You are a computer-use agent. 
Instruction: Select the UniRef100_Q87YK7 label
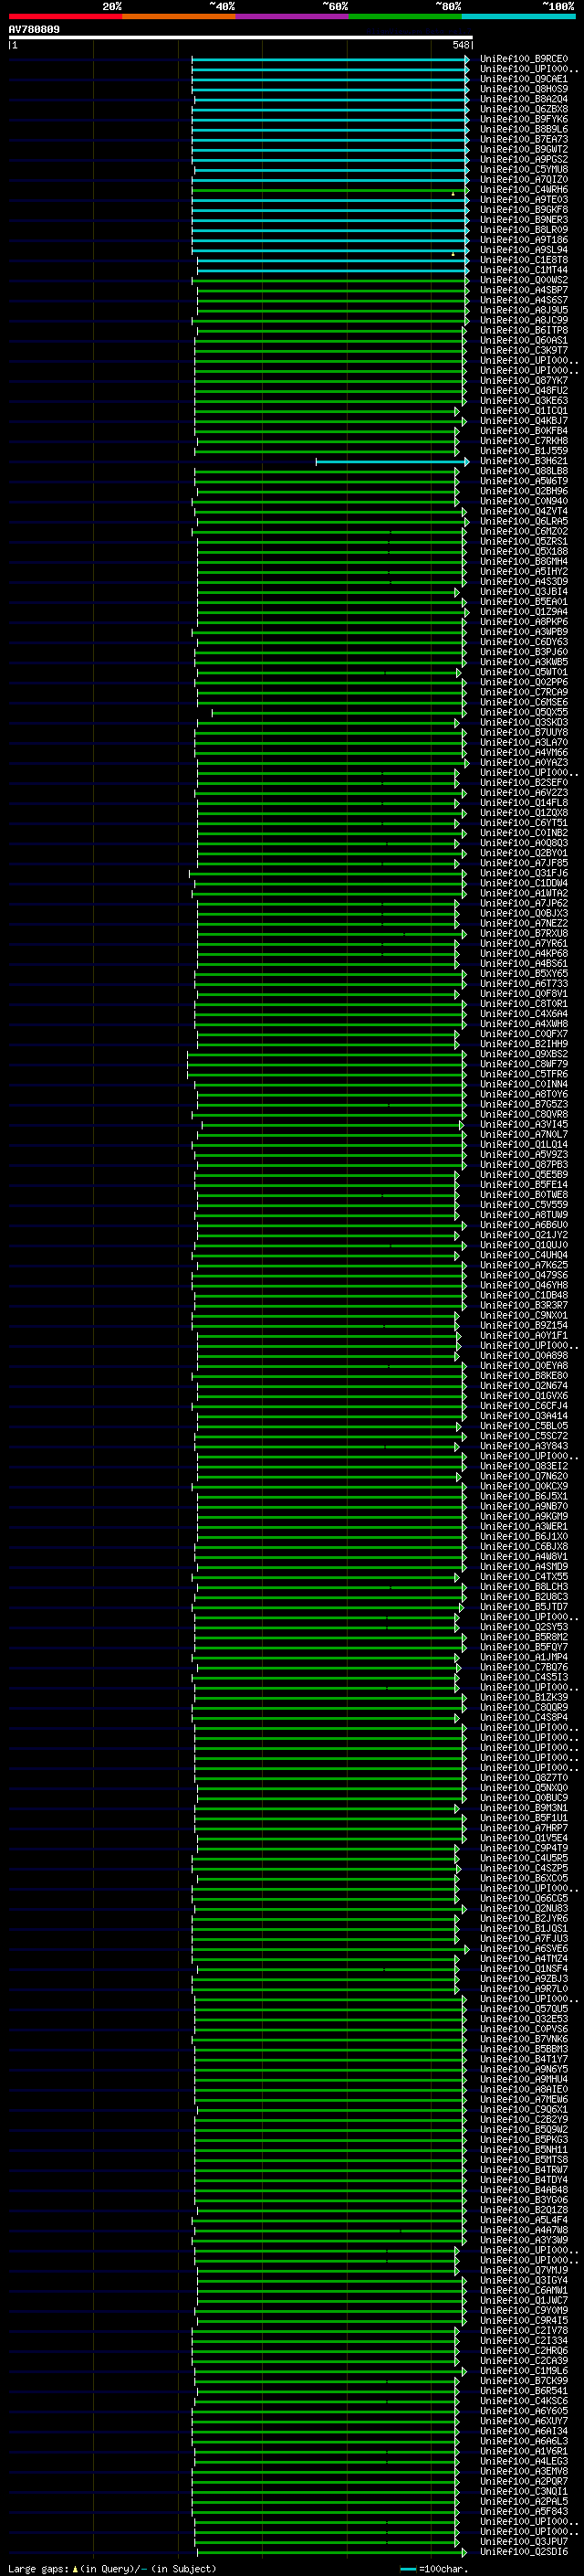(x=523, y=380)
